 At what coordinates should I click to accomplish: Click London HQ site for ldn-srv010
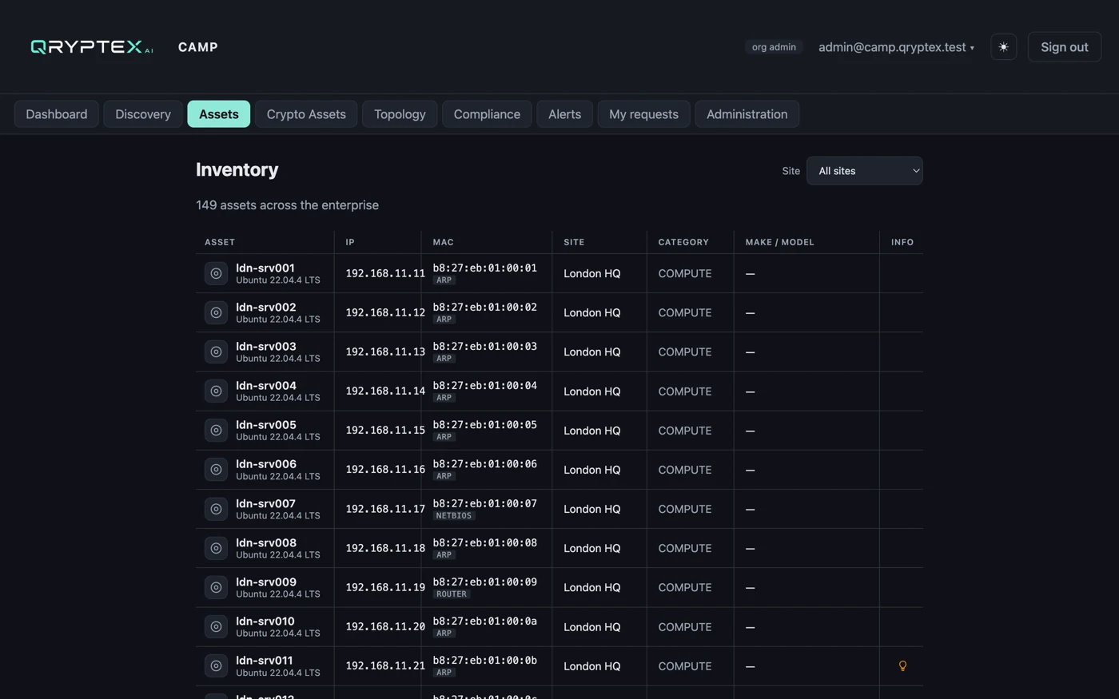[592, 626]
